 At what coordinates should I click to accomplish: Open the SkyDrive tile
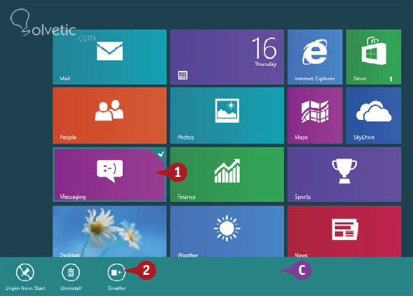374,116
